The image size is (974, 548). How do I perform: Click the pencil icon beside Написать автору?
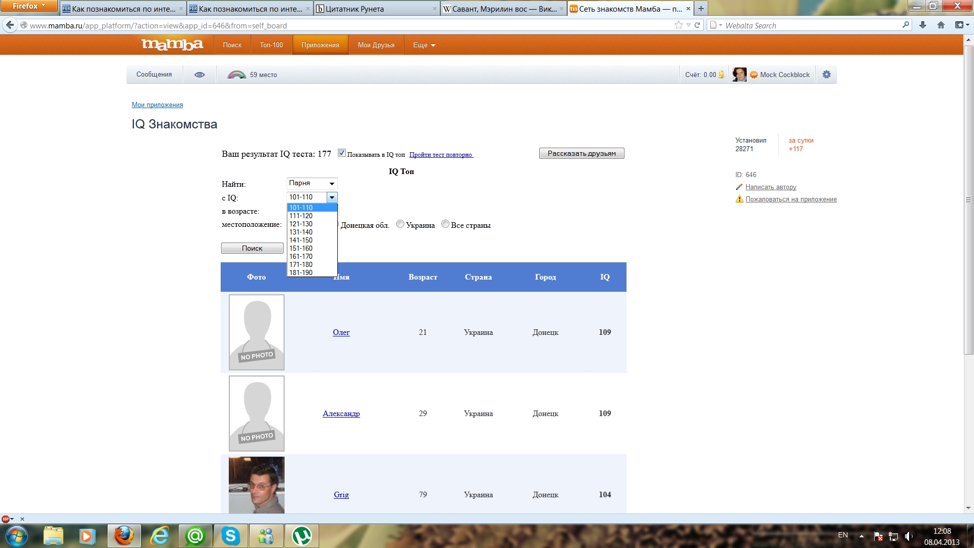(739, 187)
